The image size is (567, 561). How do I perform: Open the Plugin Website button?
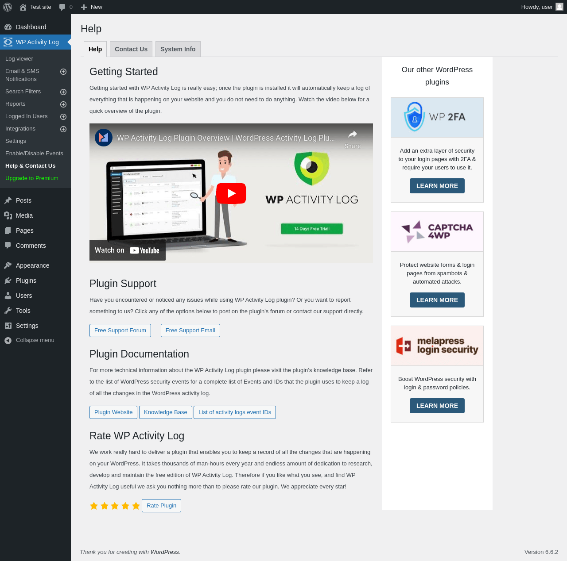tap(113, 412)
